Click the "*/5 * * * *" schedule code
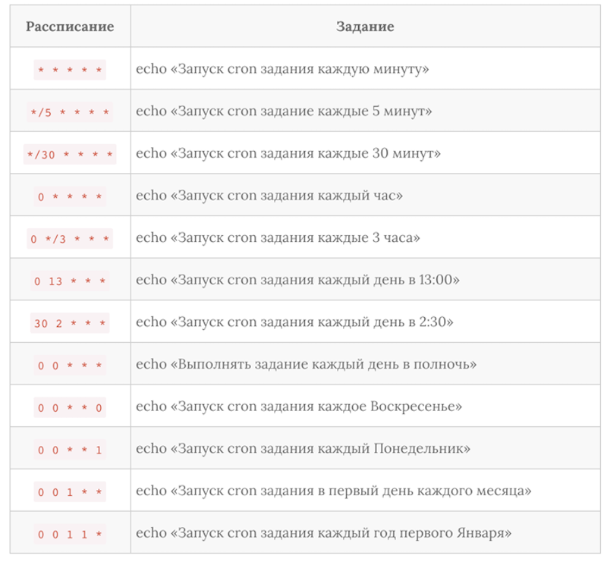 pyautogui.click(x=70, y=112)
